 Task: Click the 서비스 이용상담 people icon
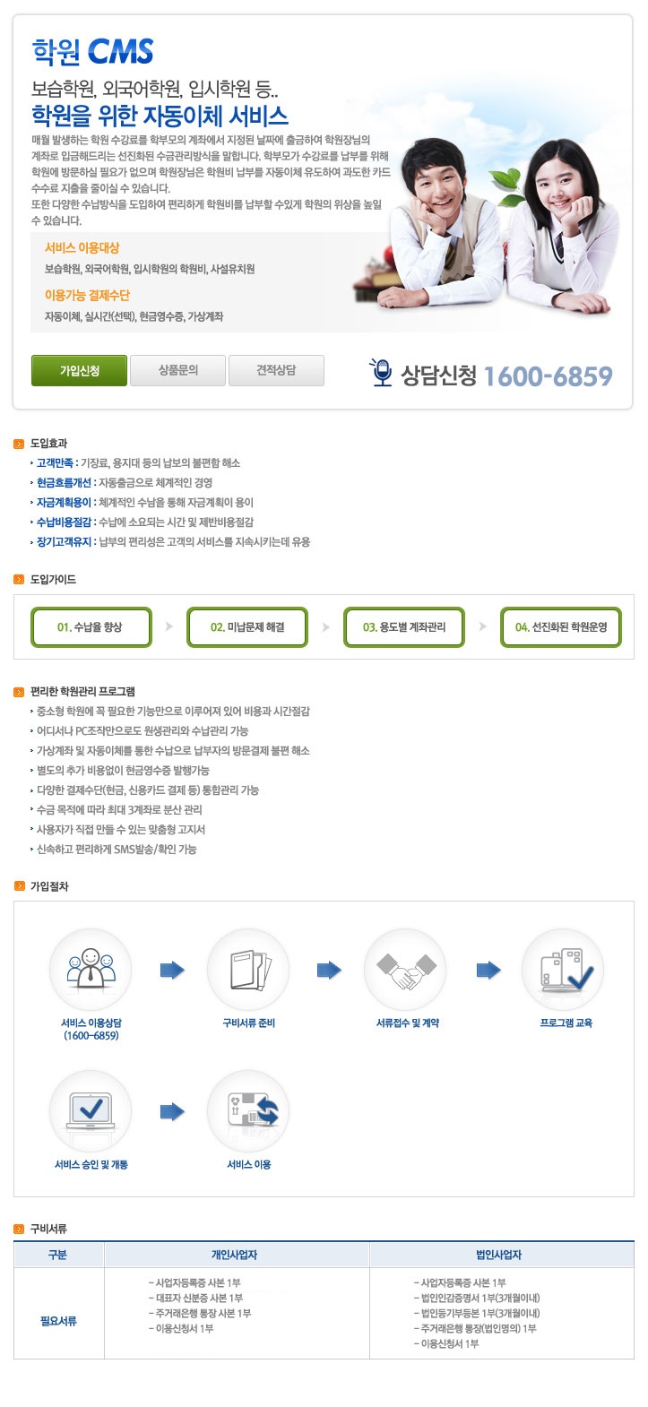point(91,971)
